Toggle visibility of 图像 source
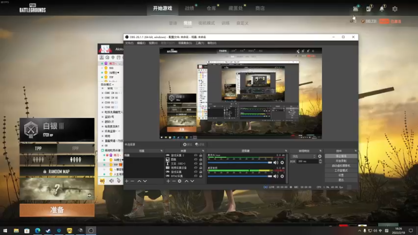Image resolution: width=418 pixels, height=235 pixels. click(195, 159)
